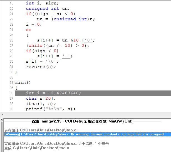This screenshot has height=152, width=171.
Task: Click 'if((sign = n) < 0)' on line 21
Action: 51,14
